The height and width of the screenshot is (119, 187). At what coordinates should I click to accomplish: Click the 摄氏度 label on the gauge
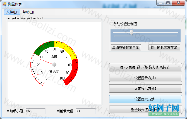(54, 71)
